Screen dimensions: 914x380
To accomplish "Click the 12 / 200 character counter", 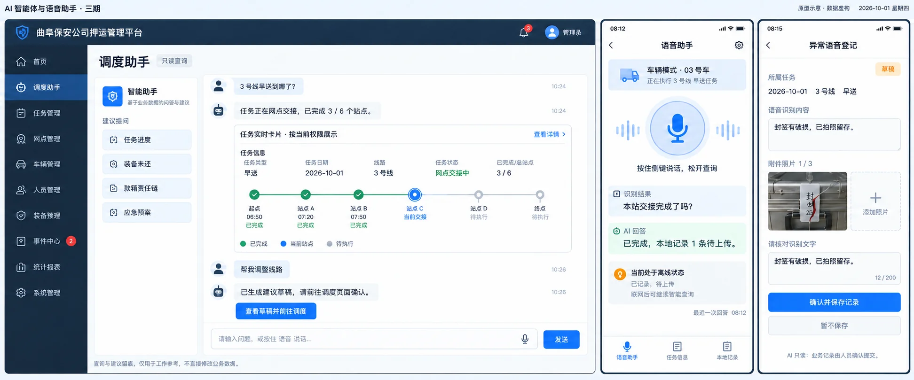I will [x=885, y=278].
